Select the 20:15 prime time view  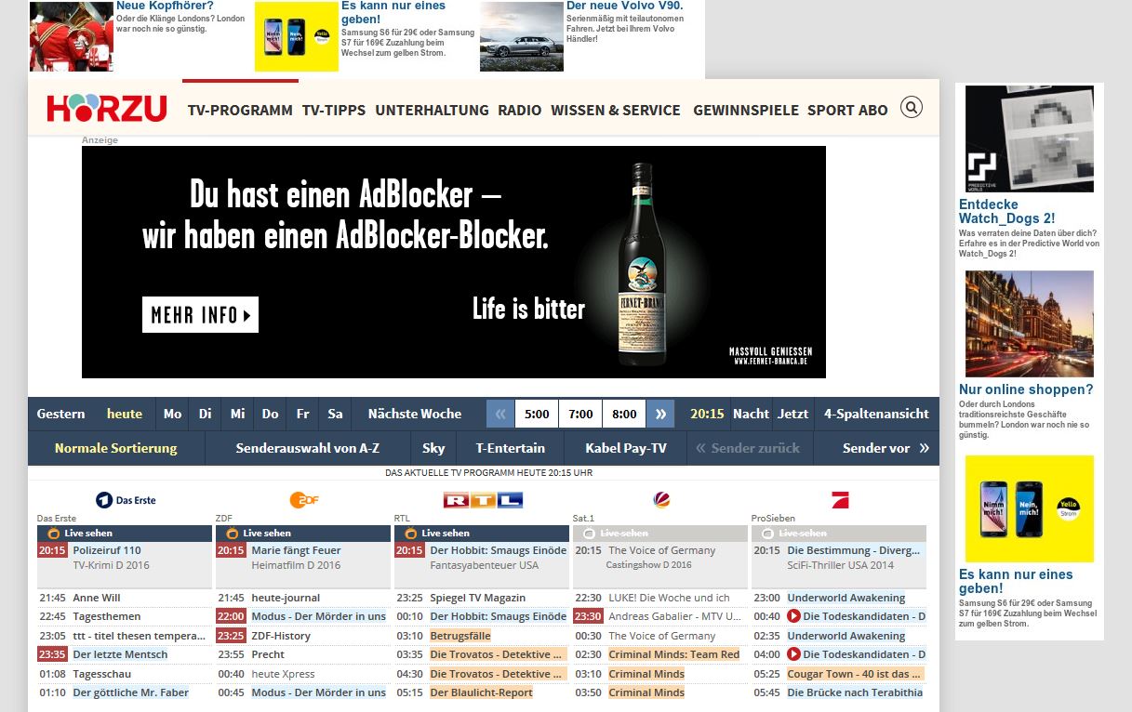point(705,414)
